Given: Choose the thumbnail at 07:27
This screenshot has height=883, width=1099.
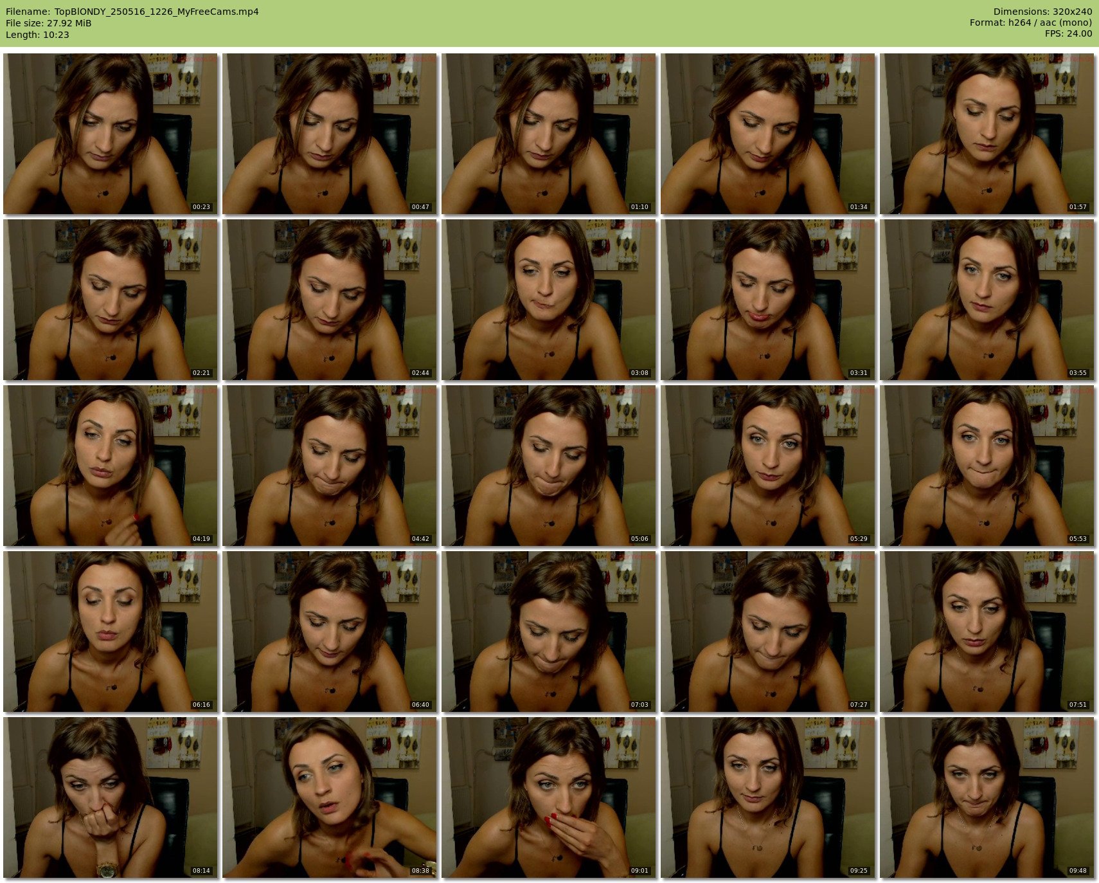Looking at the screenshot, I should (768, 632).
